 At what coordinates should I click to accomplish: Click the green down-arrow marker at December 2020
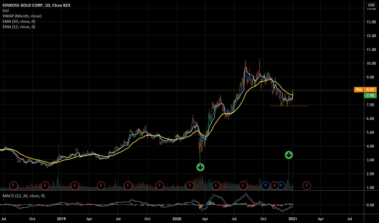click(x=289, y=155)
